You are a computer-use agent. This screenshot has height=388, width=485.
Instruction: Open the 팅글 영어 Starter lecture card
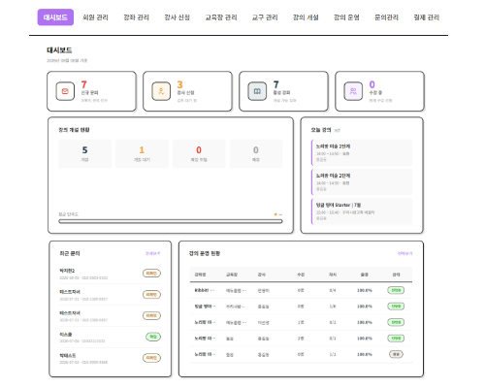[x=362, y=211]
